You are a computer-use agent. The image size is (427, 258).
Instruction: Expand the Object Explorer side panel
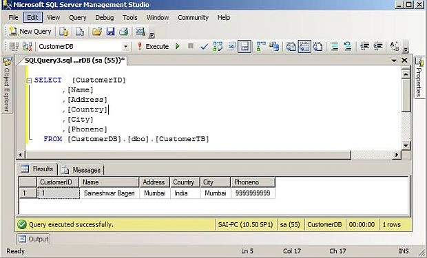coord(7,85)
